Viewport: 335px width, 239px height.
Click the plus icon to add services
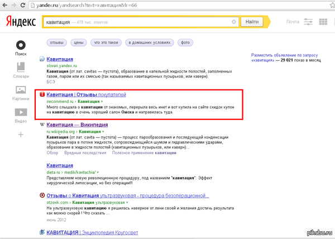[x=21, y=135]
